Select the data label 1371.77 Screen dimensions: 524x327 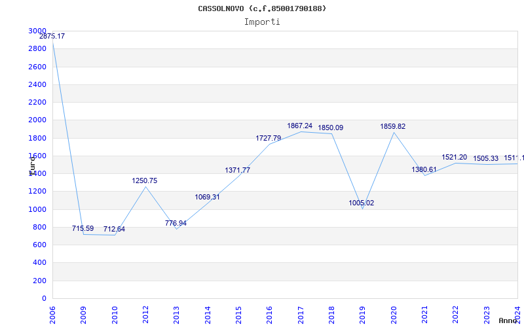tap(237, 170)
